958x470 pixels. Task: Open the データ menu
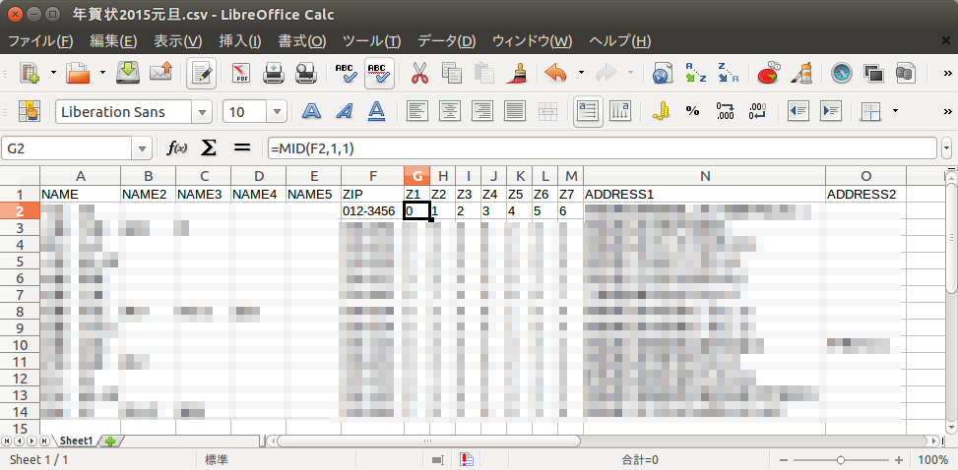coord(447,41)
